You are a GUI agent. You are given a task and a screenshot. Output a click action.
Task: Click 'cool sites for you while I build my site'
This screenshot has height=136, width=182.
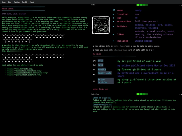(22, 65)
